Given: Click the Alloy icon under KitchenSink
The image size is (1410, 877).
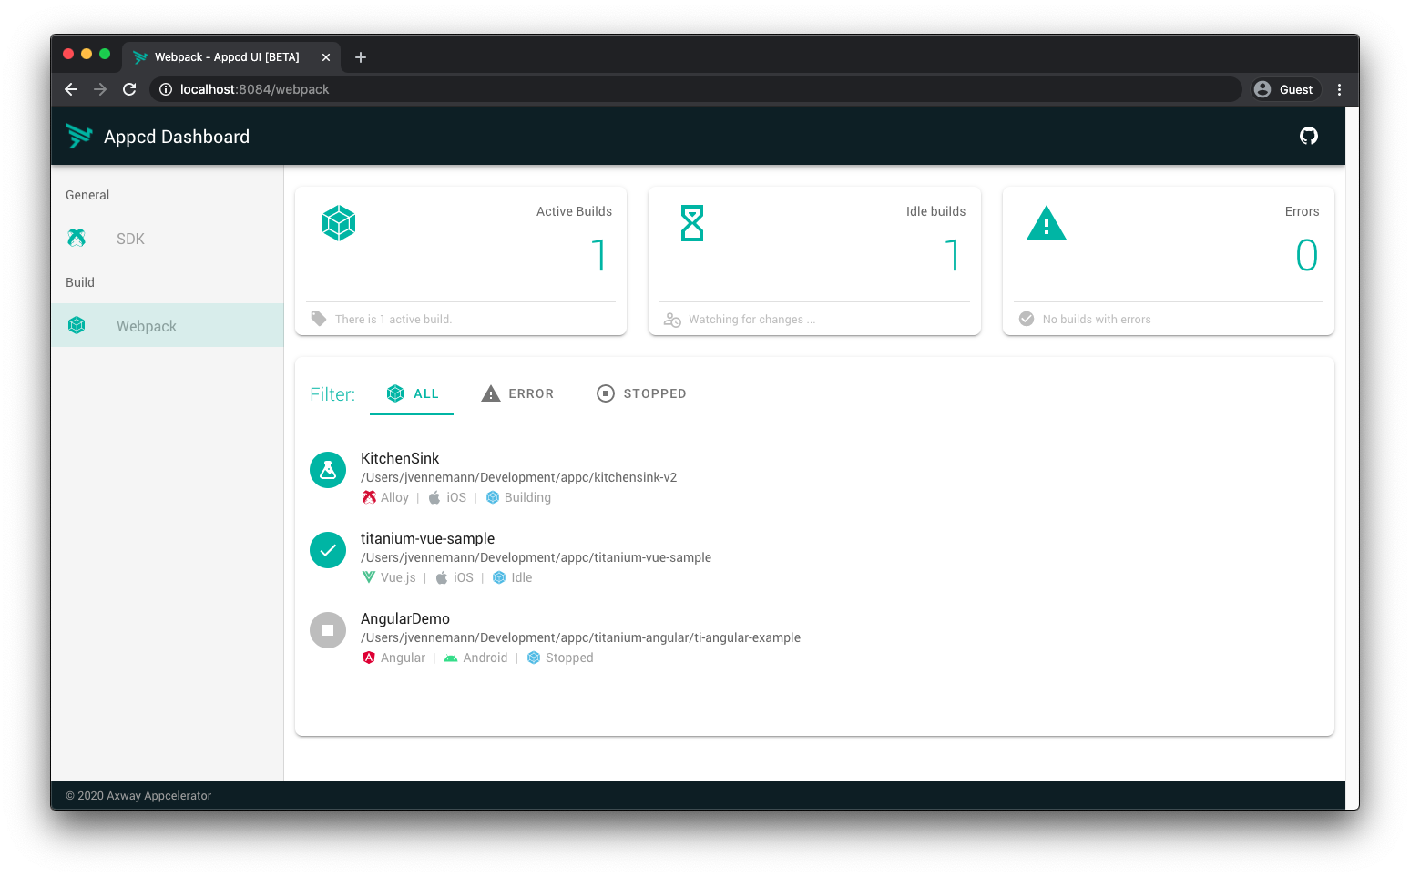Looking at the screenshot, I should [369, 497].
